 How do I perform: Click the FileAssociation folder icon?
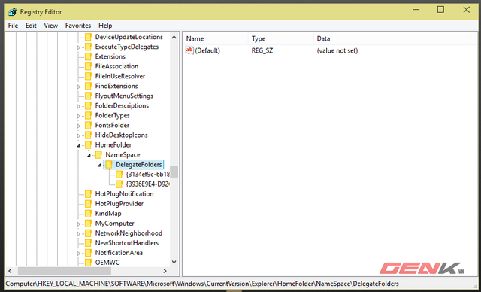(89, 67)
